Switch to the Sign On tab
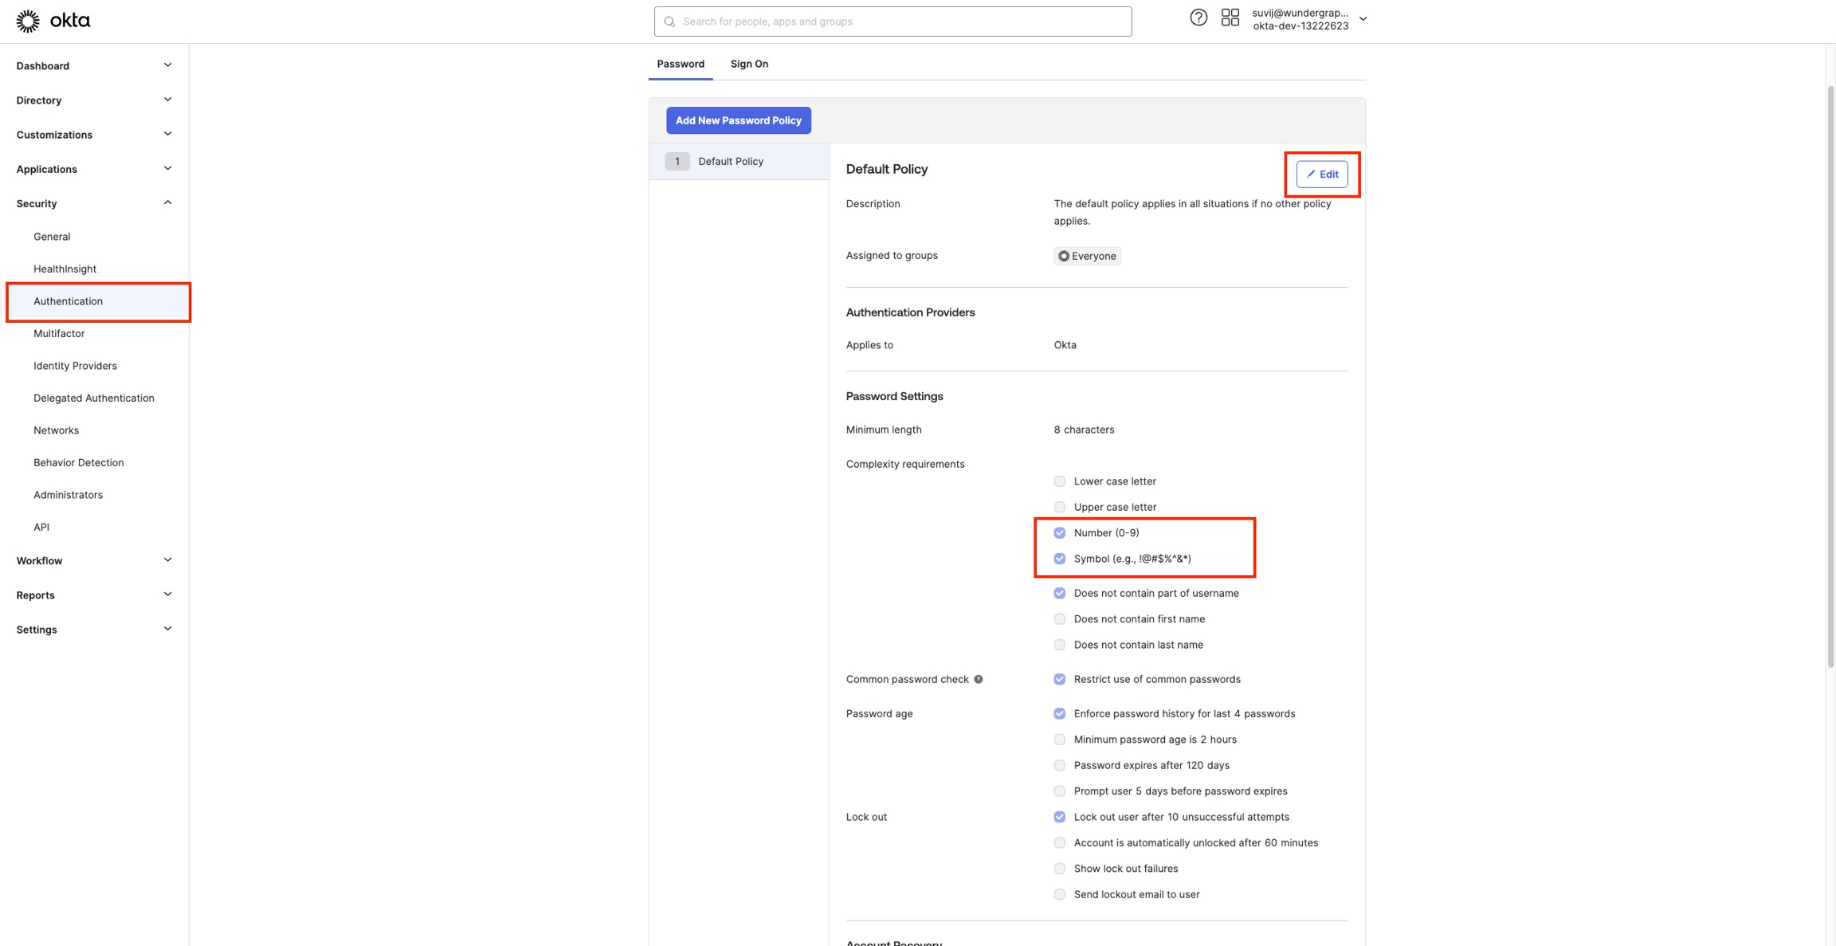 pyautogui.click(x=748, y=63)
